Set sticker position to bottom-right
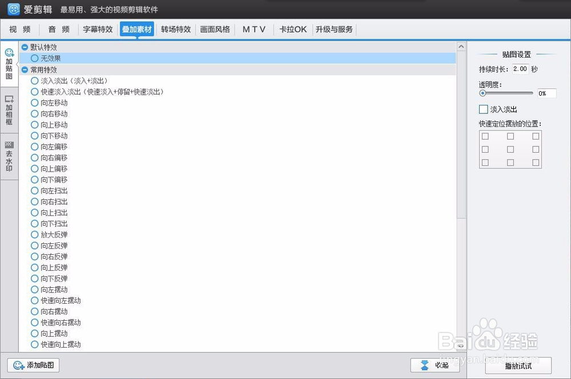Viewport: 571px width, 379px height. pos(536,162)
